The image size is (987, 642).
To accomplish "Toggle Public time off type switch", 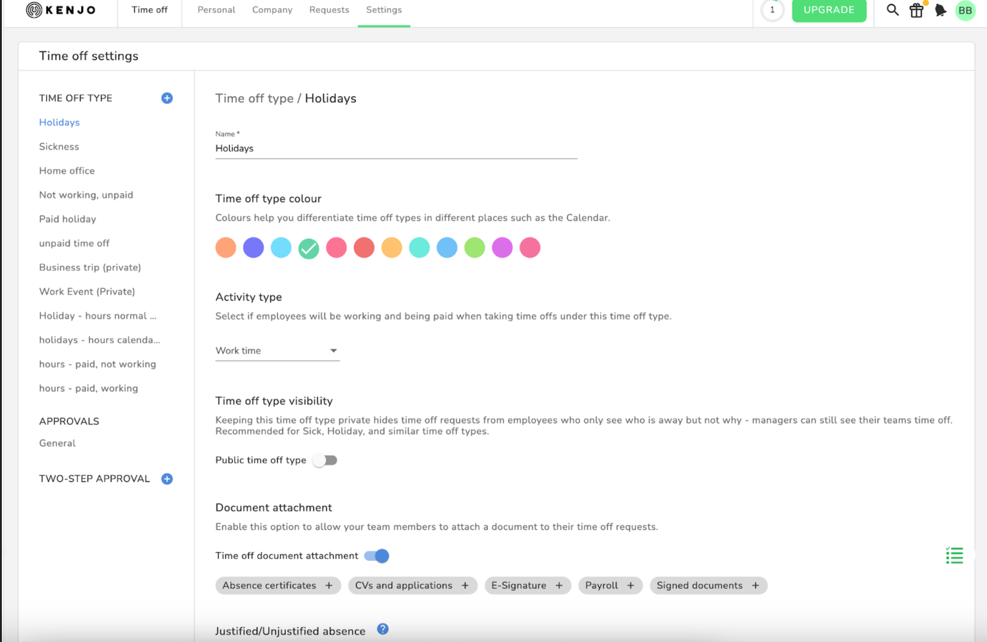I will (x=325, y=460).
